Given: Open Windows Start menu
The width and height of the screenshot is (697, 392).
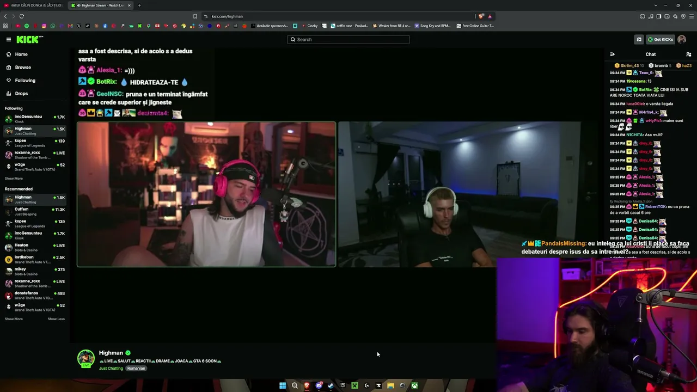Looking at the screenshot, I should [x=283, y=385].
